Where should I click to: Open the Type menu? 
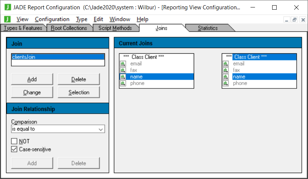[81, 19]
